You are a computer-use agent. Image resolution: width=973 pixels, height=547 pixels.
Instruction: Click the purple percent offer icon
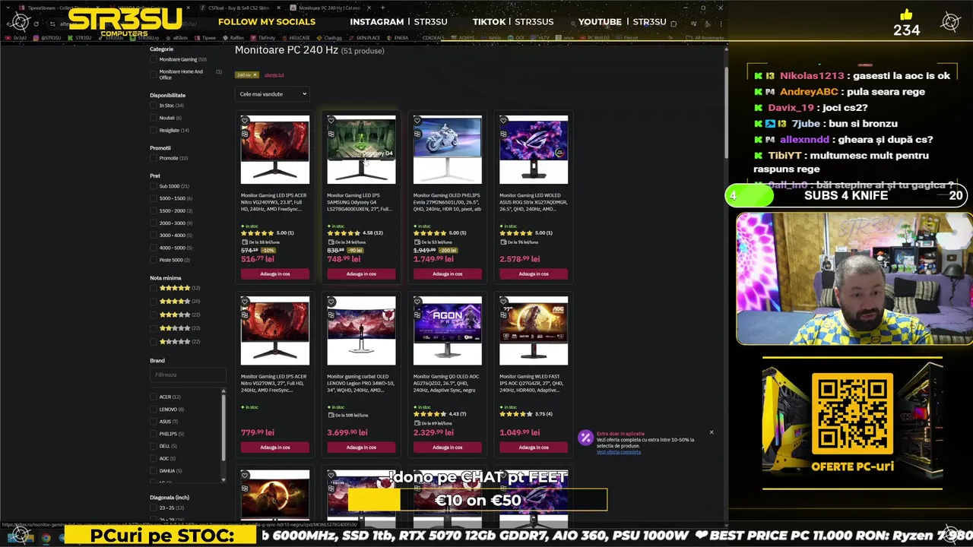(585, 438)
